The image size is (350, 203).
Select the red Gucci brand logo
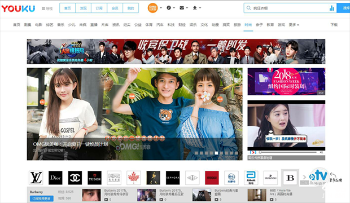click(x=212, y=178)
